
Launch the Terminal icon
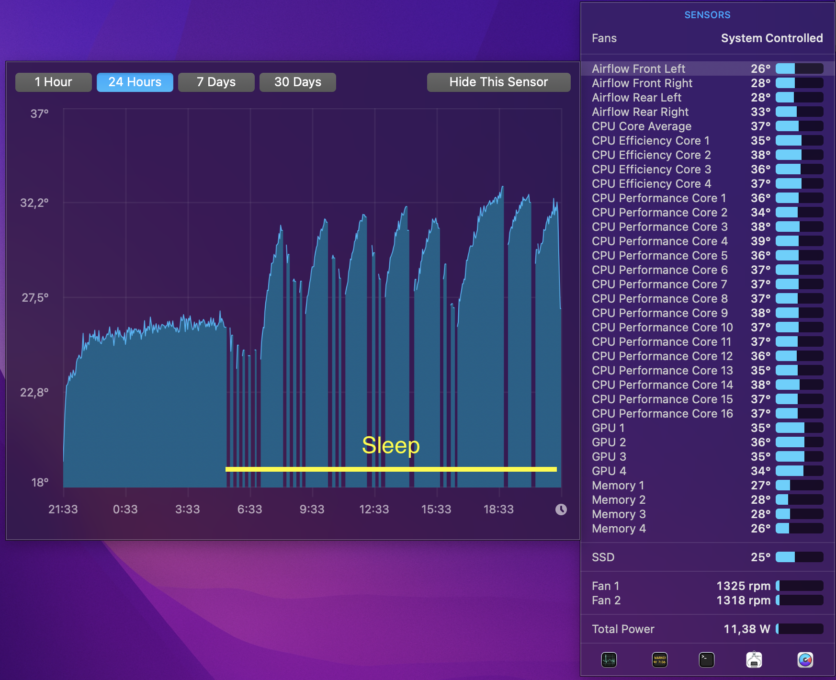707,660
